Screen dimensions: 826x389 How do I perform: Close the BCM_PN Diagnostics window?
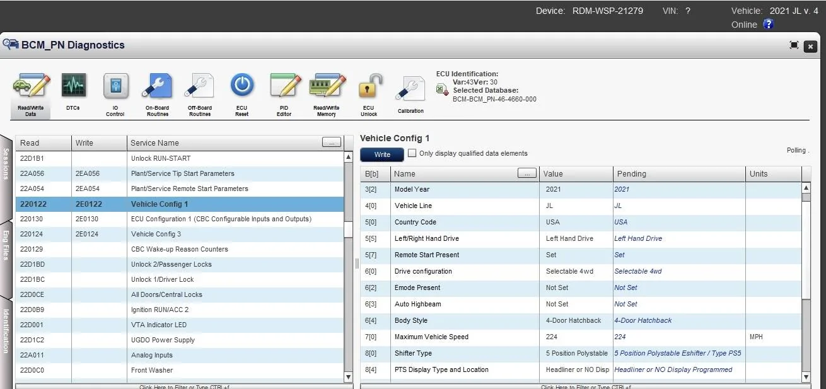[811, 46]
